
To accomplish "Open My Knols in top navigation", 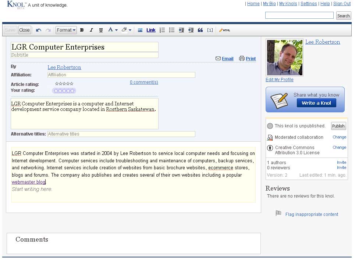I will point(288,4).
